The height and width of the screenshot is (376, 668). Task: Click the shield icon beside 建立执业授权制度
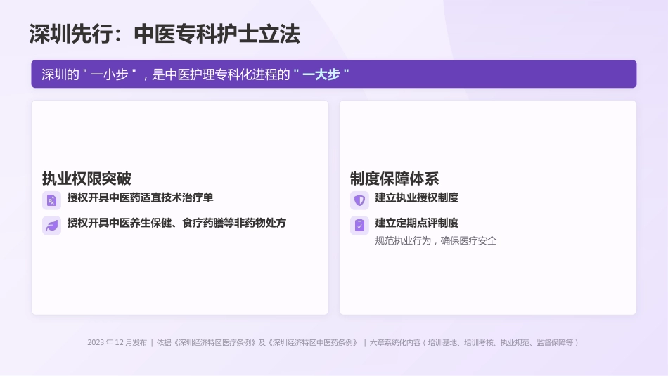(x=359, y=200)
